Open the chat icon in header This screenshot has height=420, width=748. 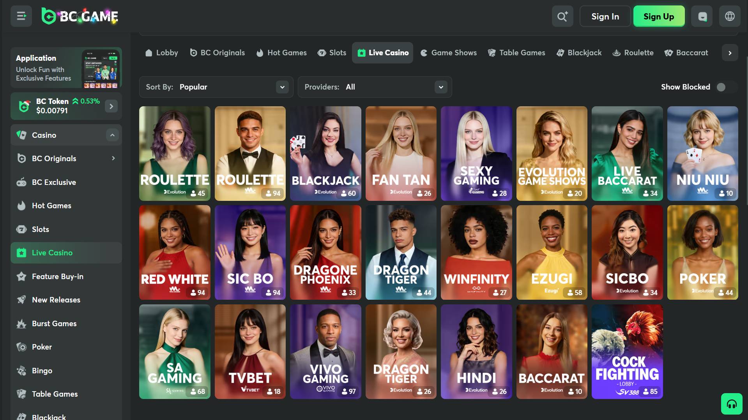point(702,16)
